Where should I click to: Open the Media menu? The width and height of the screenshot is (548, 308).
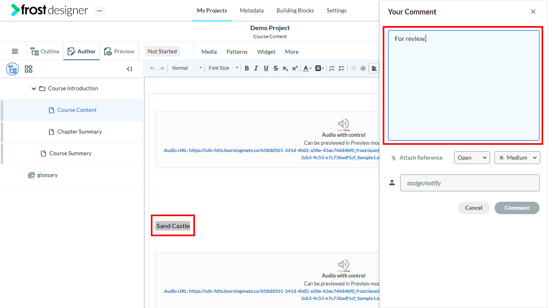[209, 52]
